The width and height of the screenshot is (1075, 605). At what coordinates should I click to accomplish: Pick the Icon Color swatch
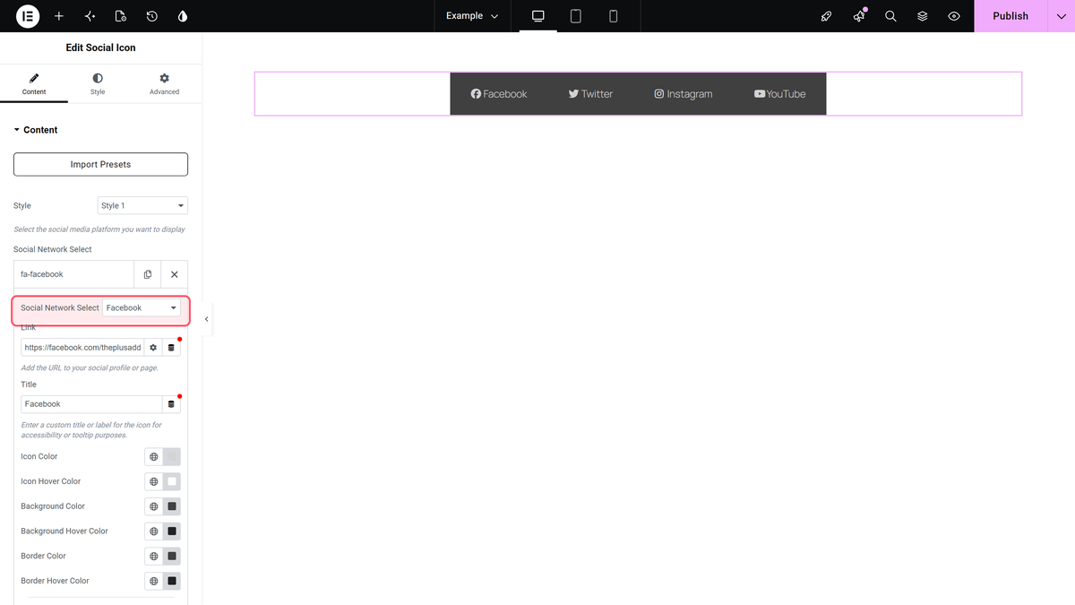pos(172,457)
